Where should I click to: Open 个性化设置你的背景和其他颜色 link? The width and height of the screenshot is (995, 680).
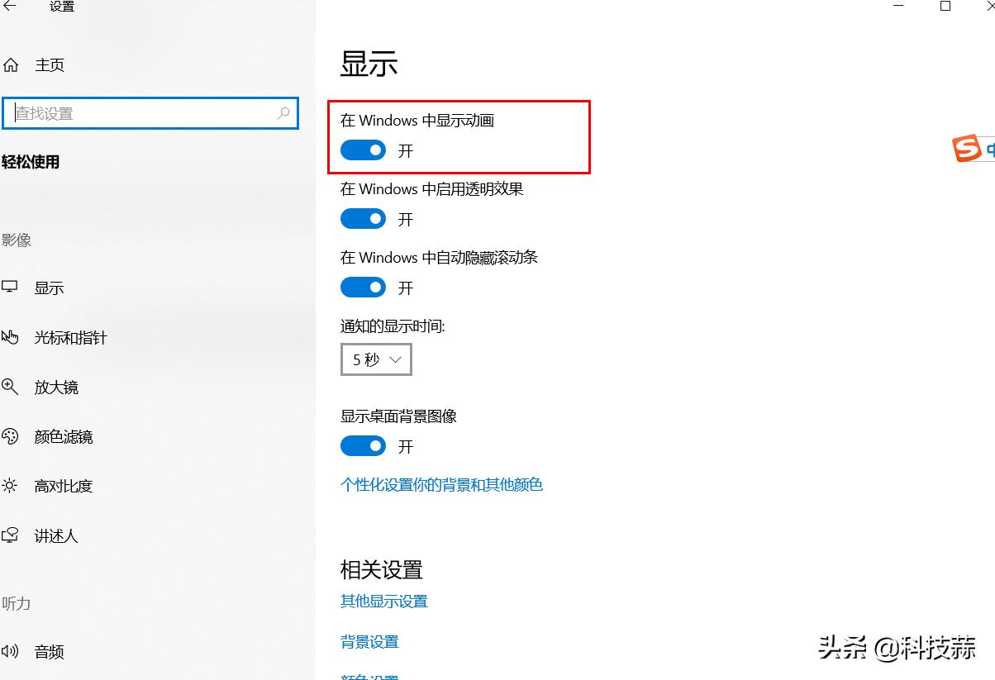[441, 485]
